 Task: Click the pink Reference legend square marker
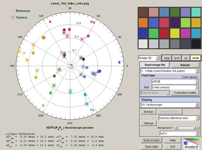(x=12, y=11)
